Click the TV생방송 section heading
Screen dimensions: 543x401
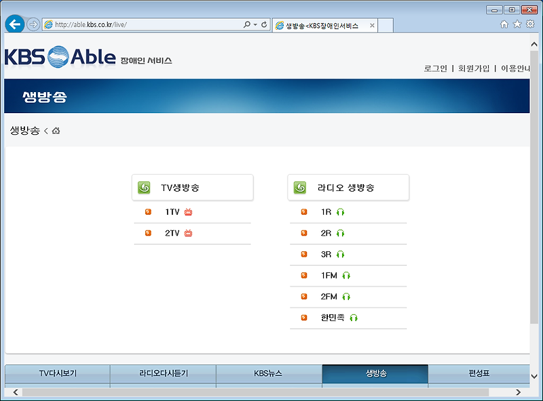180,188
